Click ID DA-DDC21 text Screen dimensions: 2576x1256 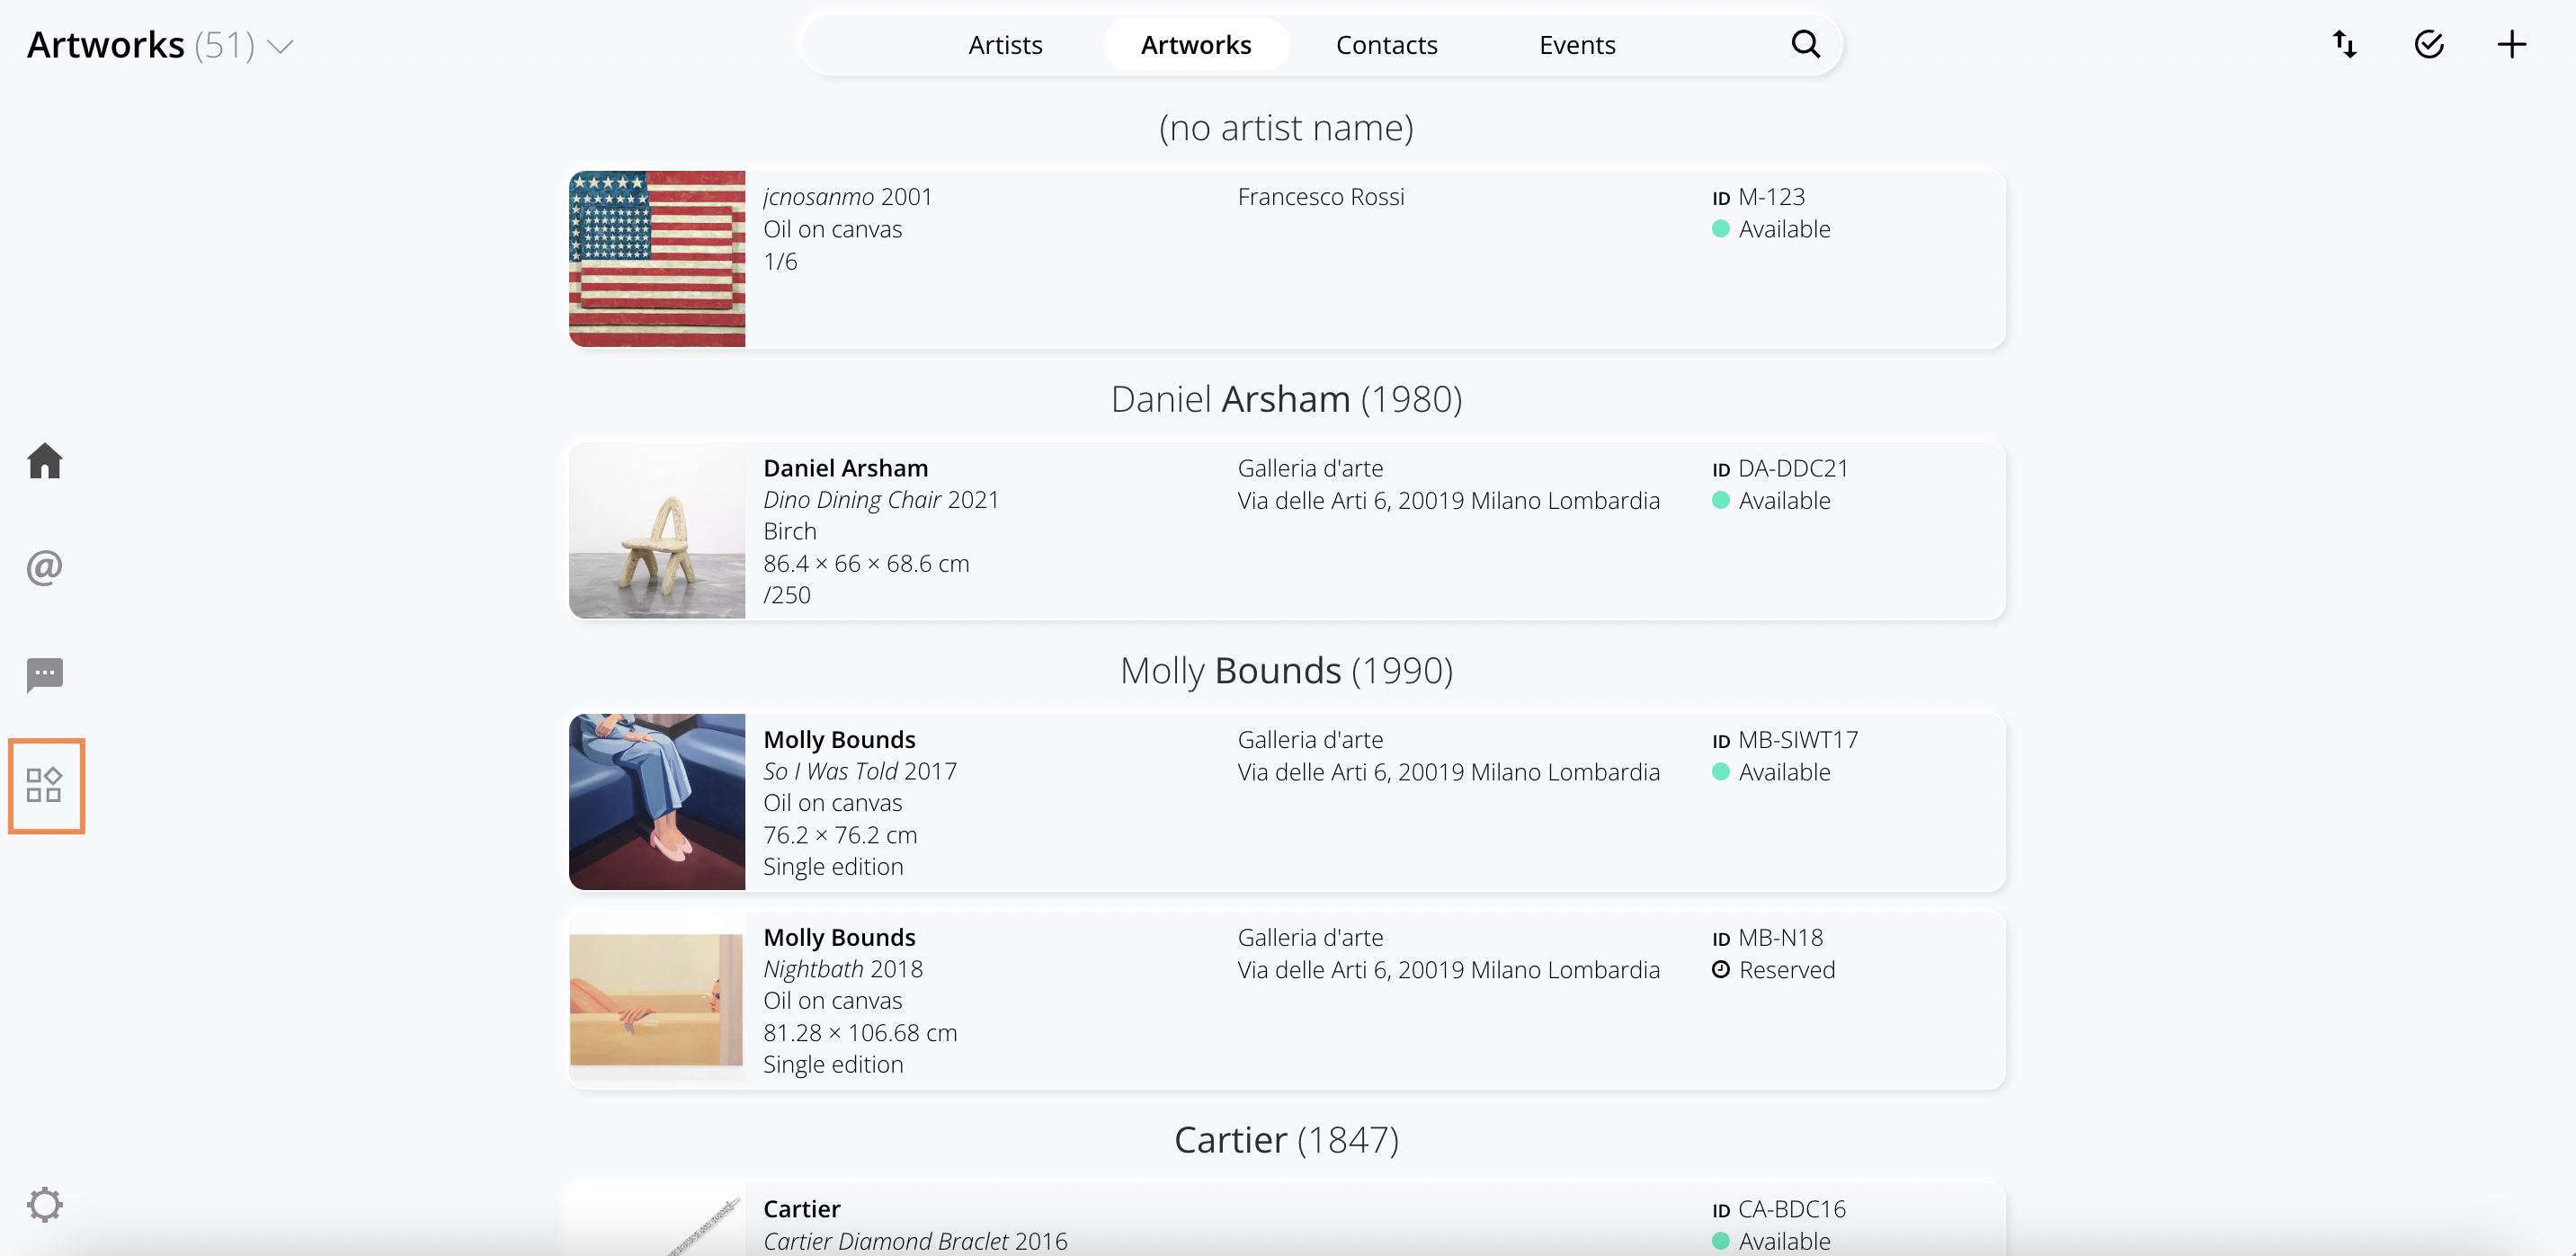[x=1780, y=468]
